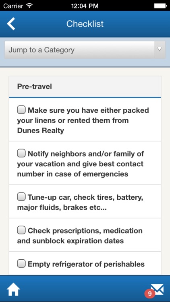Tap the back arrow in header

11,24
